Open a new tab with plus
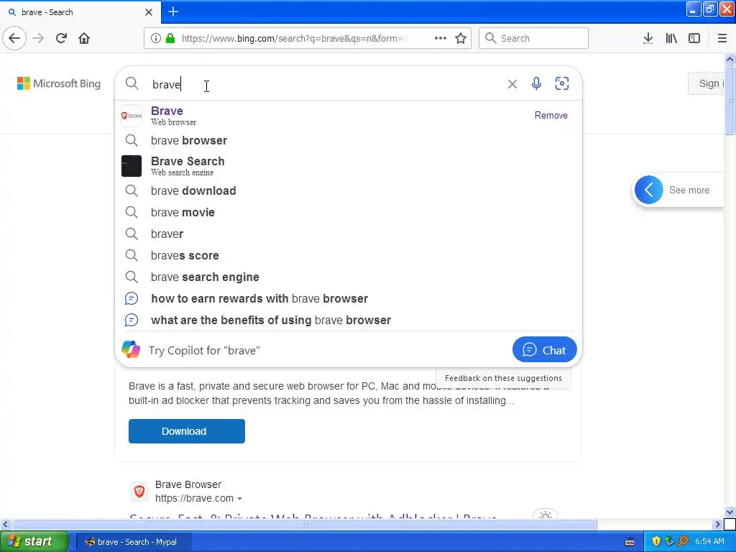Screen dimensions: 736x552 172,11
